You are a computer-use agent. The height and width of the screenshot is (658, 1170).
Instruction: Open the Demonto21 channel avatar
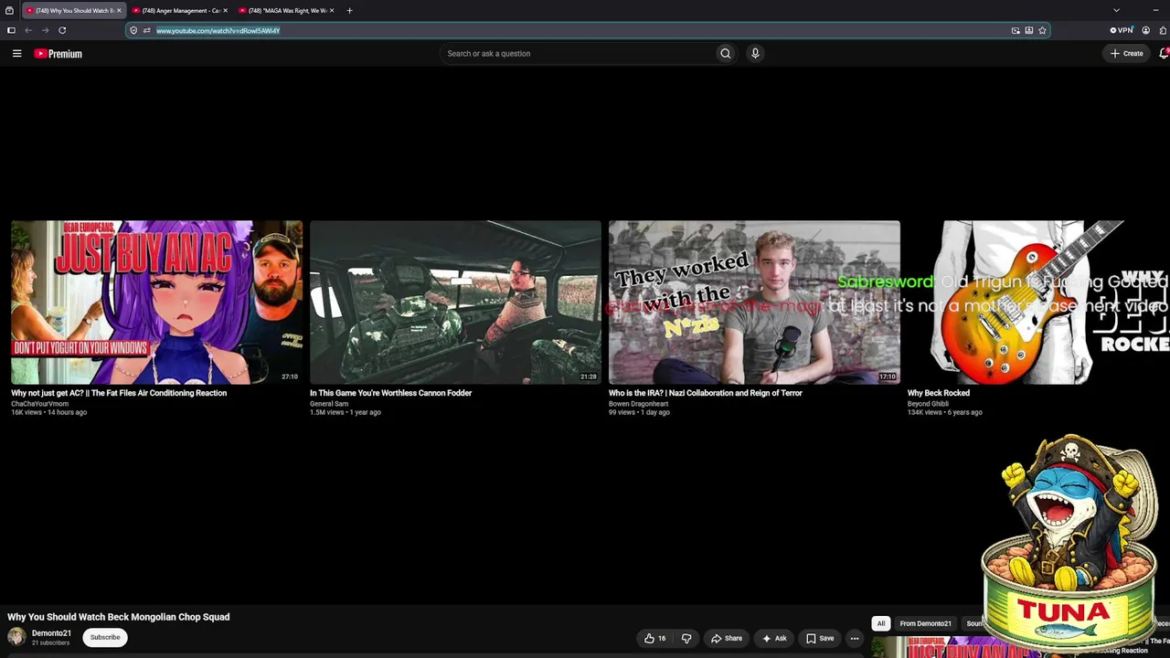coord(16,637)
